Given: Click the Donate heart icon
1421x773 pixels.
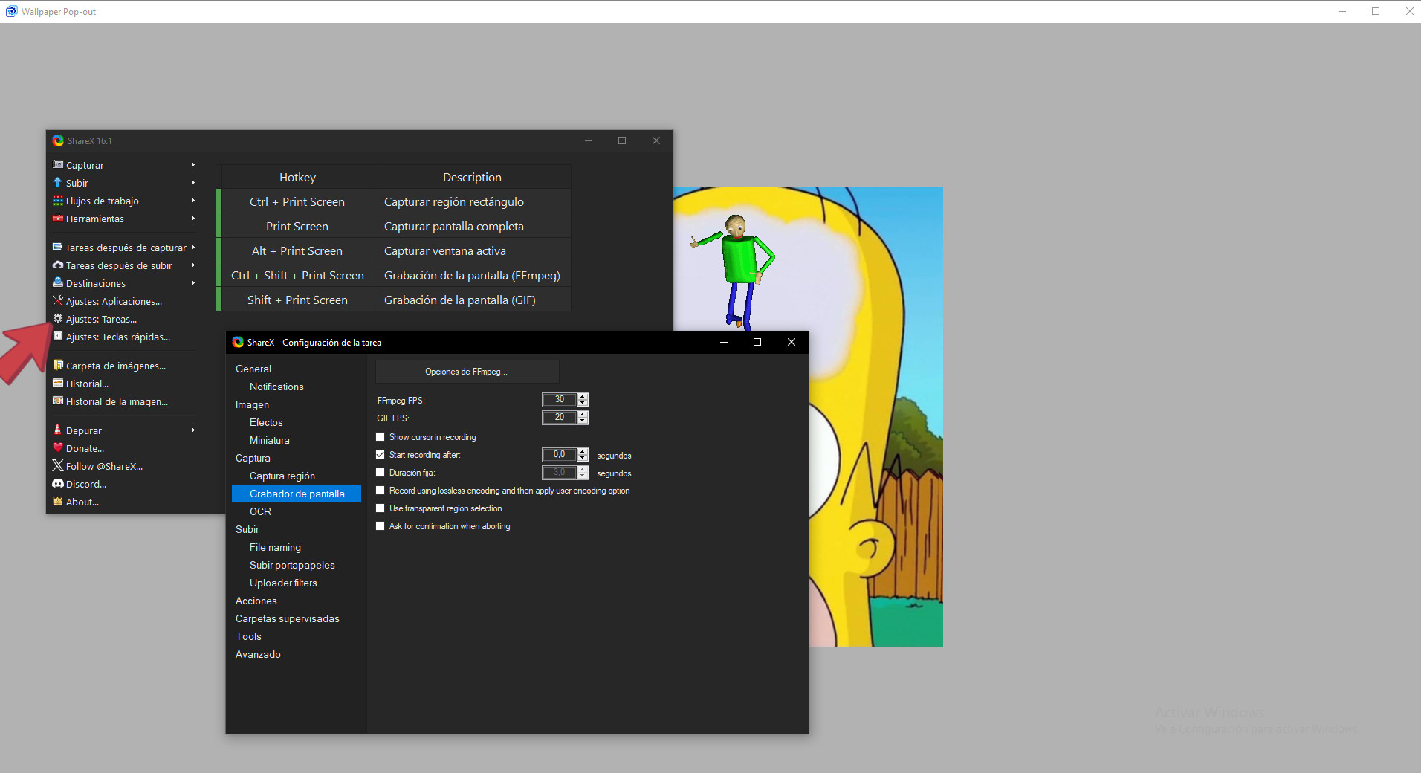Looking at the screenshot, I should (58, 448).
